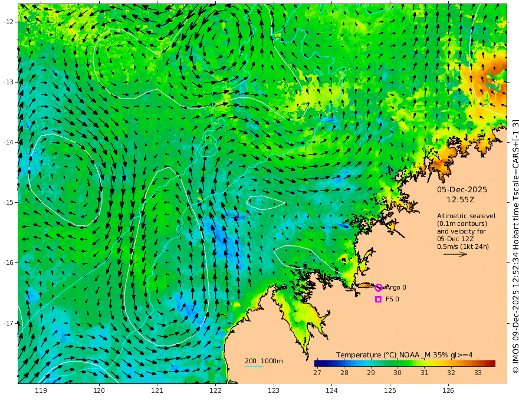Viewport: 519px width, 401px height.
Task: Click the "05 Dec 12Z" caption line
Action: [455, 239]
